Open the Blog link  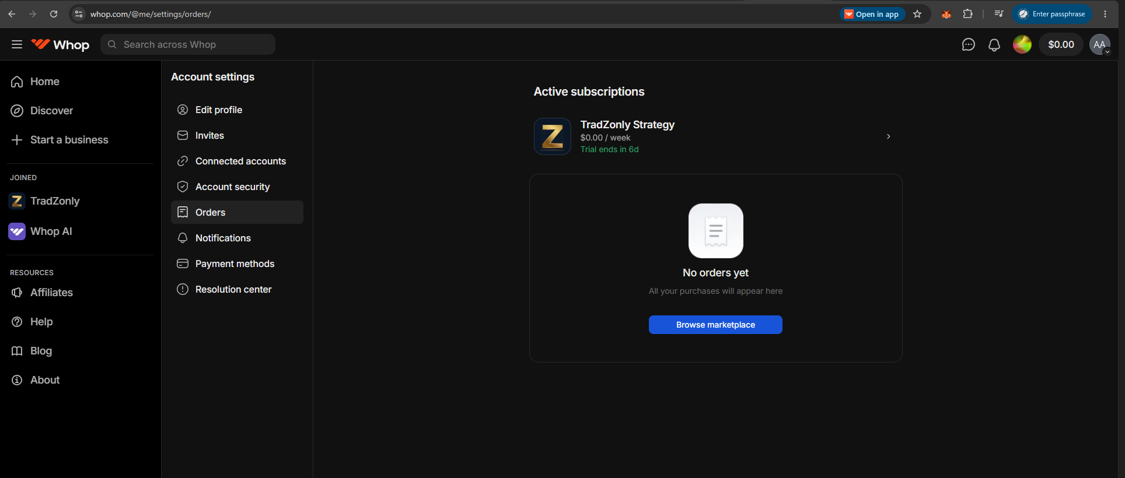(41, 351)
